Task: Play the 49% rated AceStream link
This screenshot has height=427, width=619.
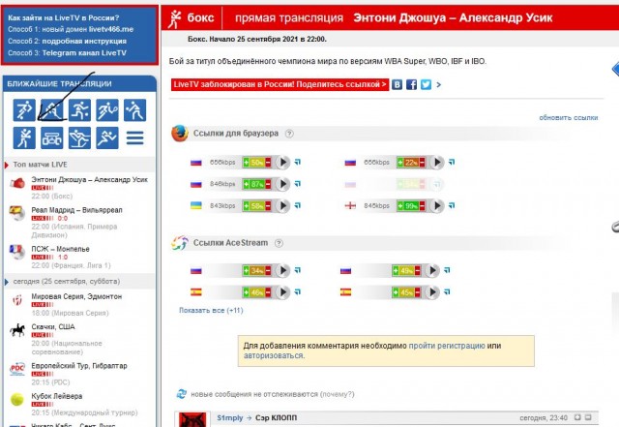Action: 432,270
